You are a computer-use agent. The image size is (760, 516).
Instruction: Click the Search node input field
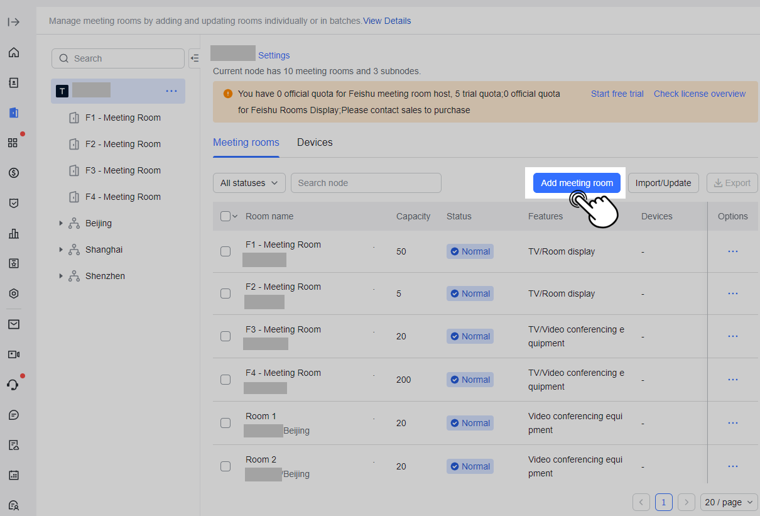[x=366, y=183]
